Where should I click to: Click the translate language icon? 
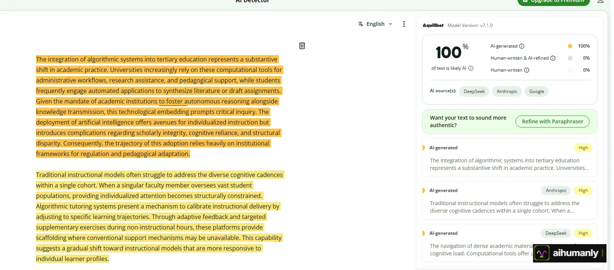tap(361, 24)
